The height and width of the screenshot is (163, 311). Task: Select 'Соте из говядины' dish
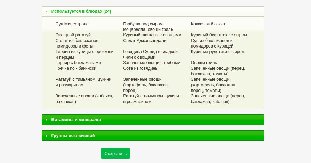pyautogui.click(x=141, y=68)
